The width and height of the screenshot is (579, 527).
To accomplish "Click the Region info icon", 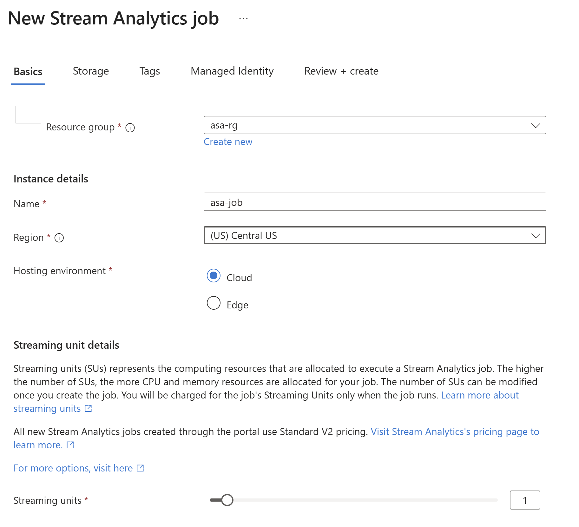I will (59, 238).
